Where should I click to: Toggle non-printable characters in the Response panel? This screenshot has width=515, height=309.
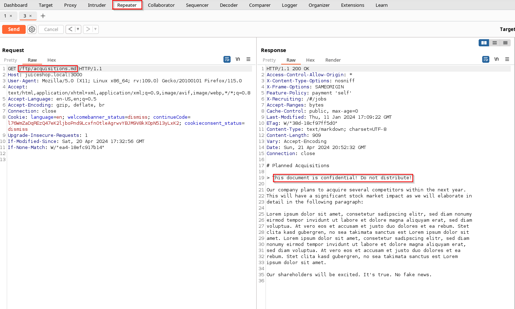(x=496, y=59)
